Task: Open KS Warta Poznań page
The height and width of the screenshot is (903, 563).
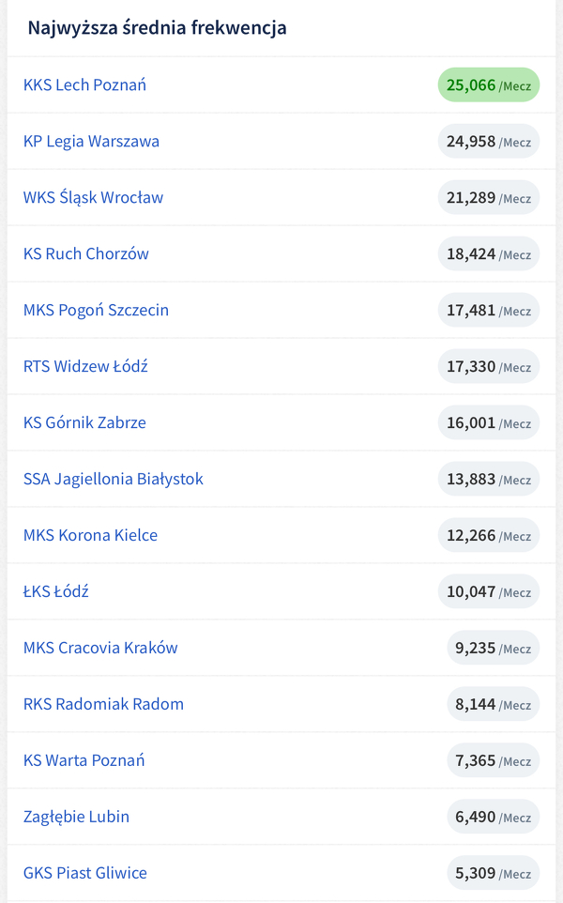Action: (84, 761)
